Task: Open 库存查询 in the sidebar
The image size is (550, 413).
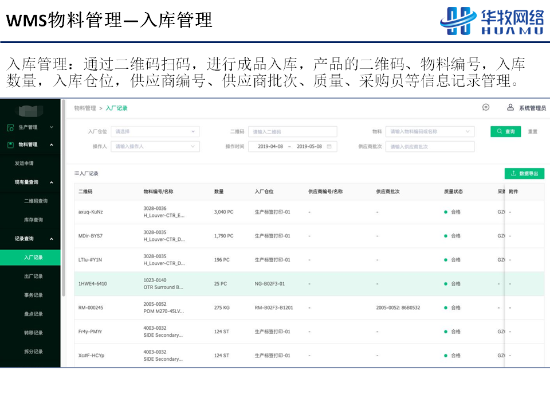Action: (x=33, y=220)
